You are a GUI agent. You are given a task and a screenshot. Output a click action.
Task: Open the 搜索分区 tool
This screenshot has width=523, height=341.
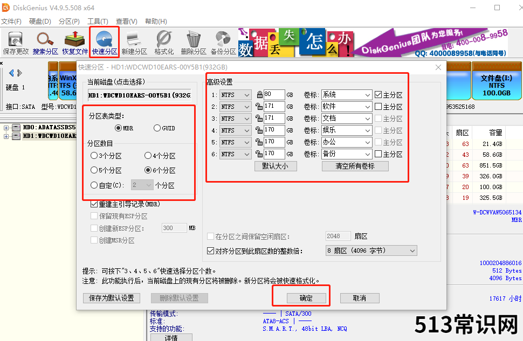coord(45,43)
